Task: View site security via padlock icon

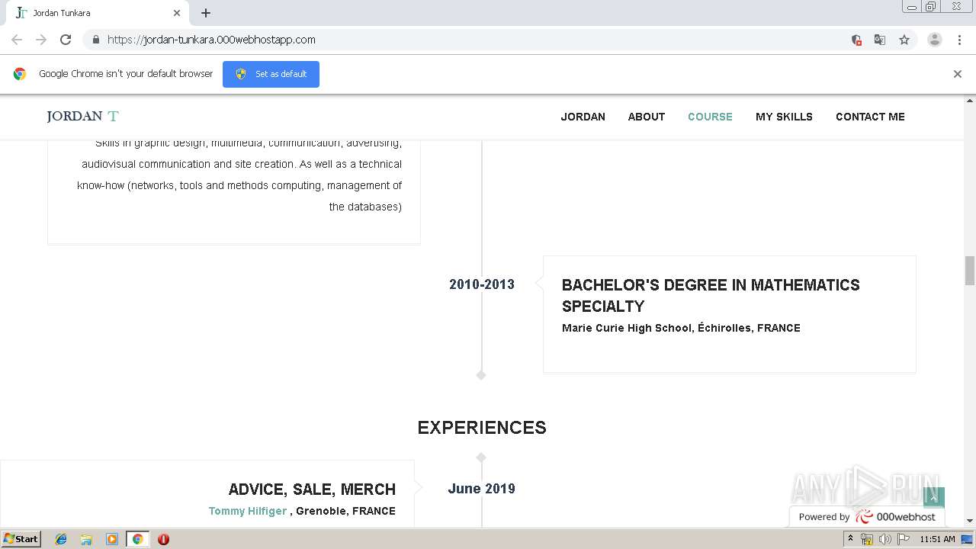Action: [x=95, y=40]
